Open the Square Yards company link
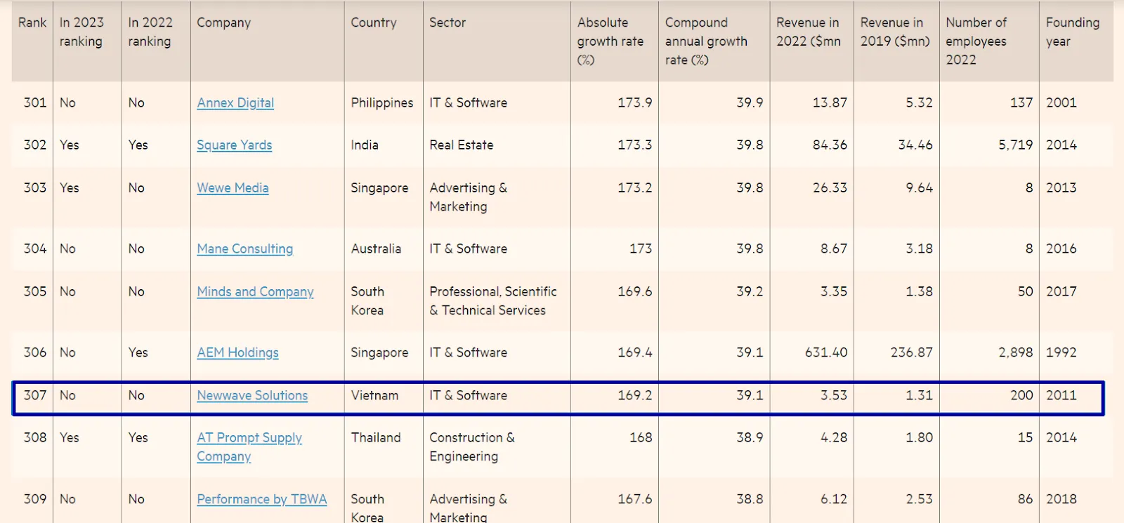 pyautogui.click(x=234, y=145)
